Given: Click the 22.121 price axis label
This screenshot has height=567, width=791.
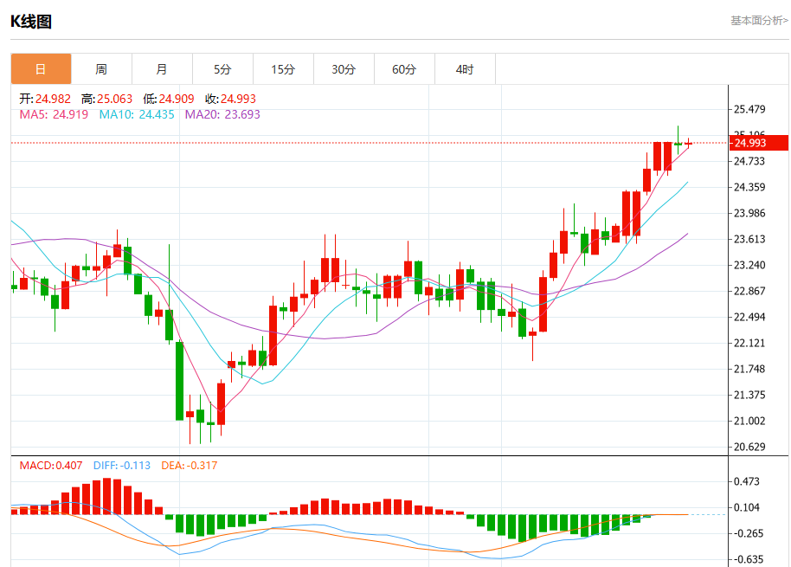Looking at the screenshot, I should (x=749, y=343).
